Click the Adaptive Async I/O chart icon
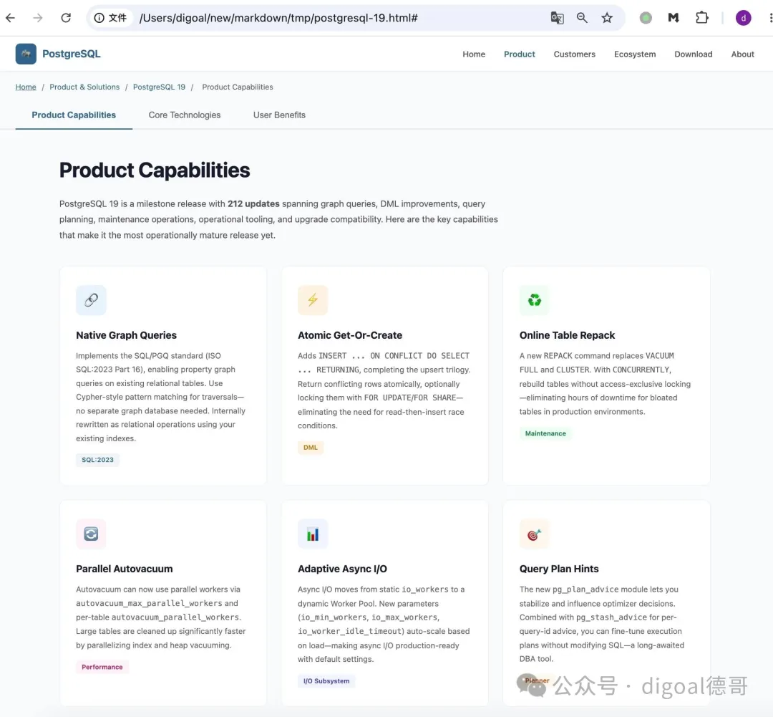This screenshot has width=773, height=717. 313,534
